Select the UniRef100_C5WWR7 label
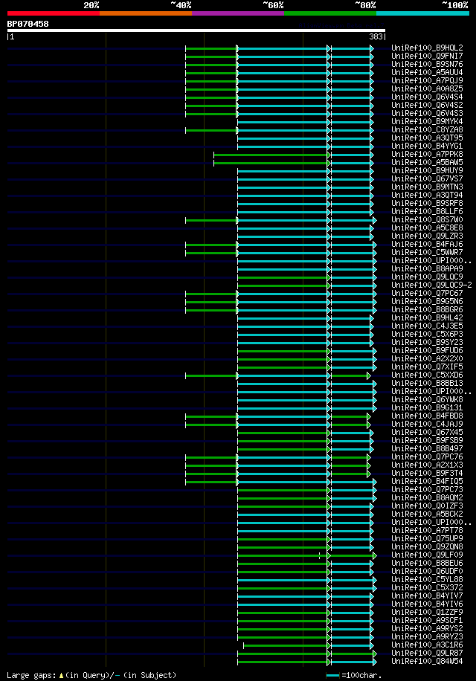Image resolution: width=476 pixels, height=681 pixels. click(x=427, y=252)
